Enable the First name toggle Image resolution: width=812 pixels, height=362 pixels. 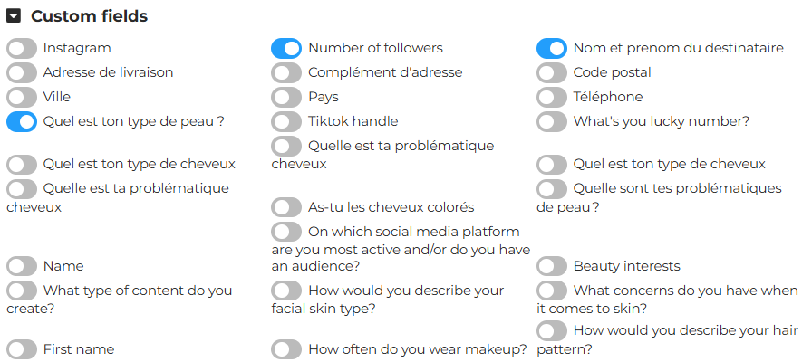click(22, 349)
